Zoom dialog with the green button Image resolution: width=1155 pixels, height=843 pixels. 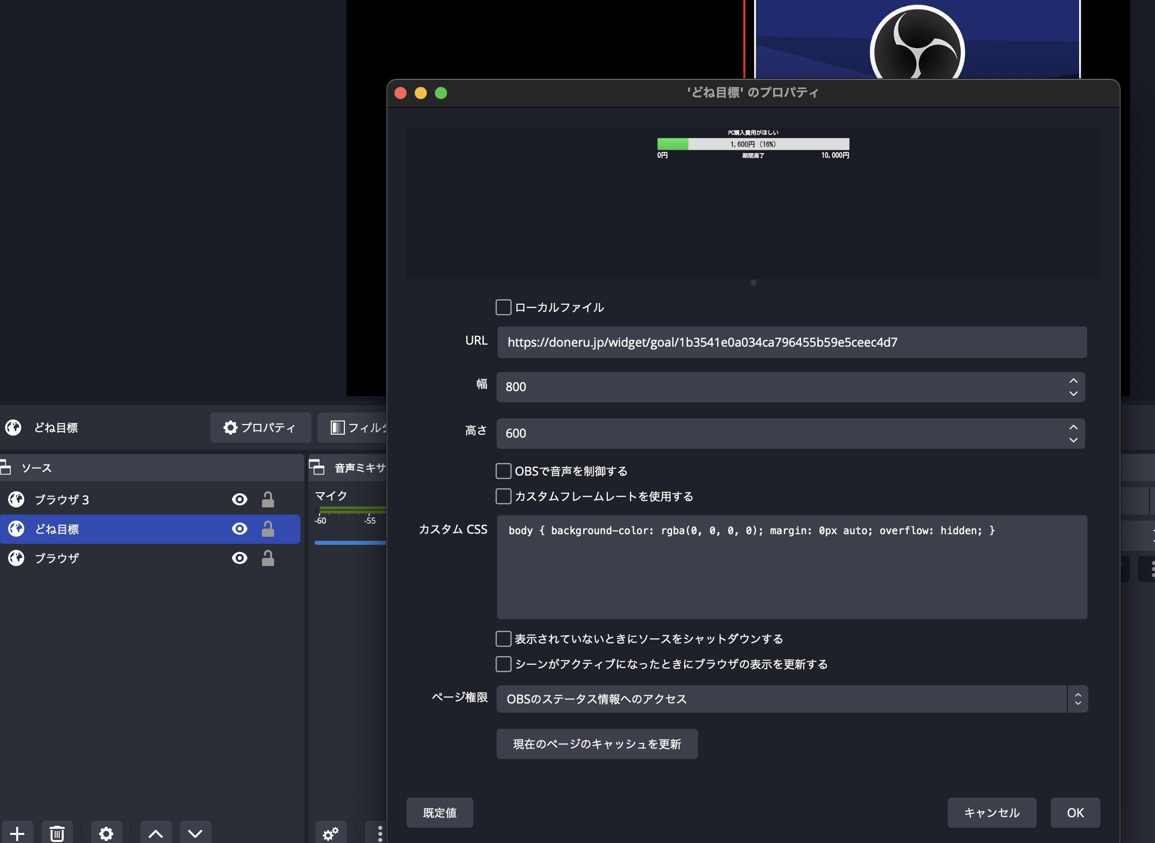pos(440,93)
